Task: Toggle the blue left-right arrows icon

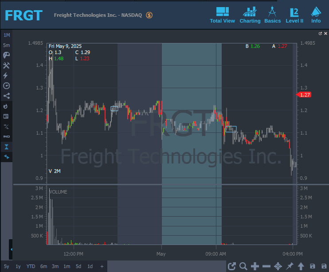Action: [7, 156]
